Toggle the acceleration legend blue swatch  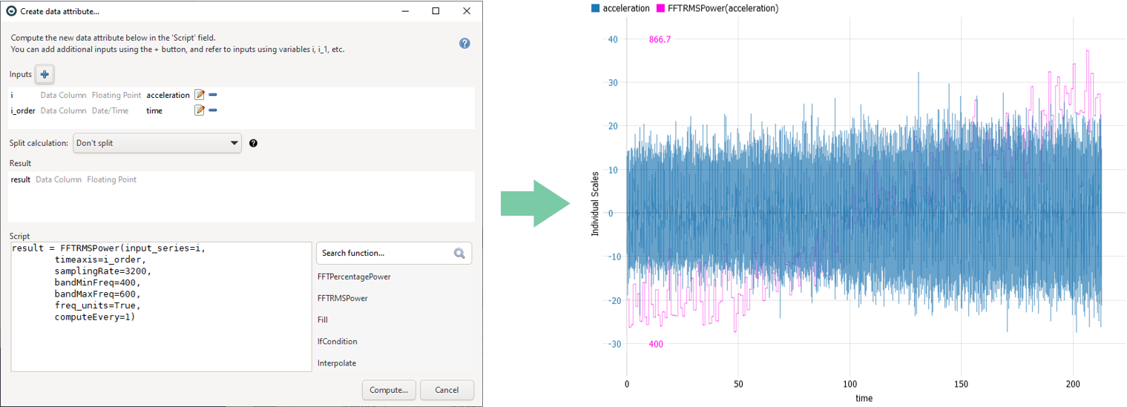pos(595,8)
